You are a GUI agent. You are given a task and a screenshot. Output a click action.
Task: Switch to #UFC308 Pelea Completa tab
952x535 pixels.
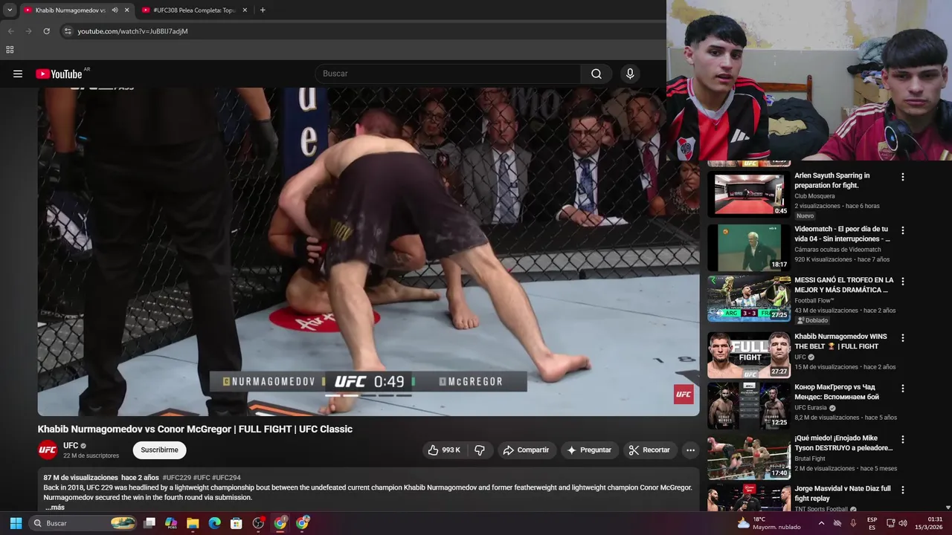[x=195, y=10]
